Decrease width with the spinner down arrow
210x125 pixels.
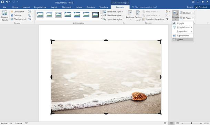(x=193, y=19)
